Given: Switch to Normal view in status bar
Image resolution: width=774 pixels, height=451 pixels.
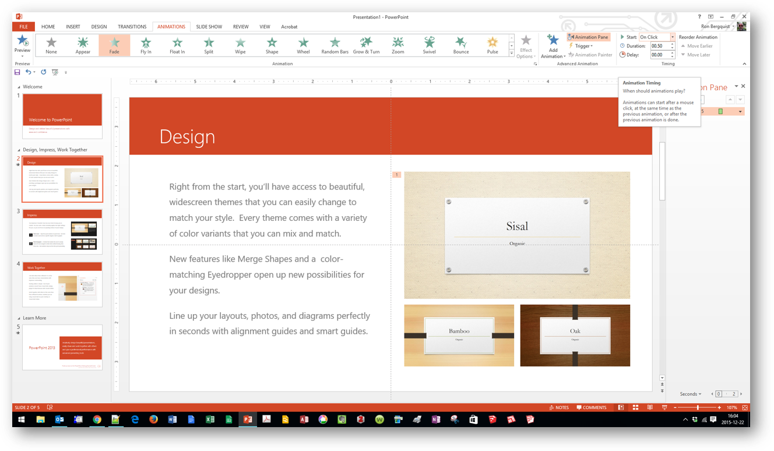Looking at the screenshot, I should [x=621, y=407].
